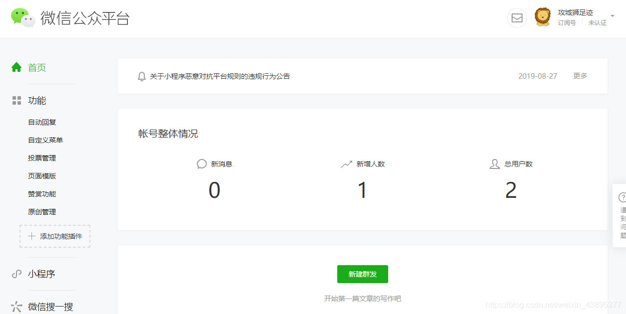Click the 开始第一篇文章的写作吧 hint text
This screenshot has width=626, height=314.
363,299
